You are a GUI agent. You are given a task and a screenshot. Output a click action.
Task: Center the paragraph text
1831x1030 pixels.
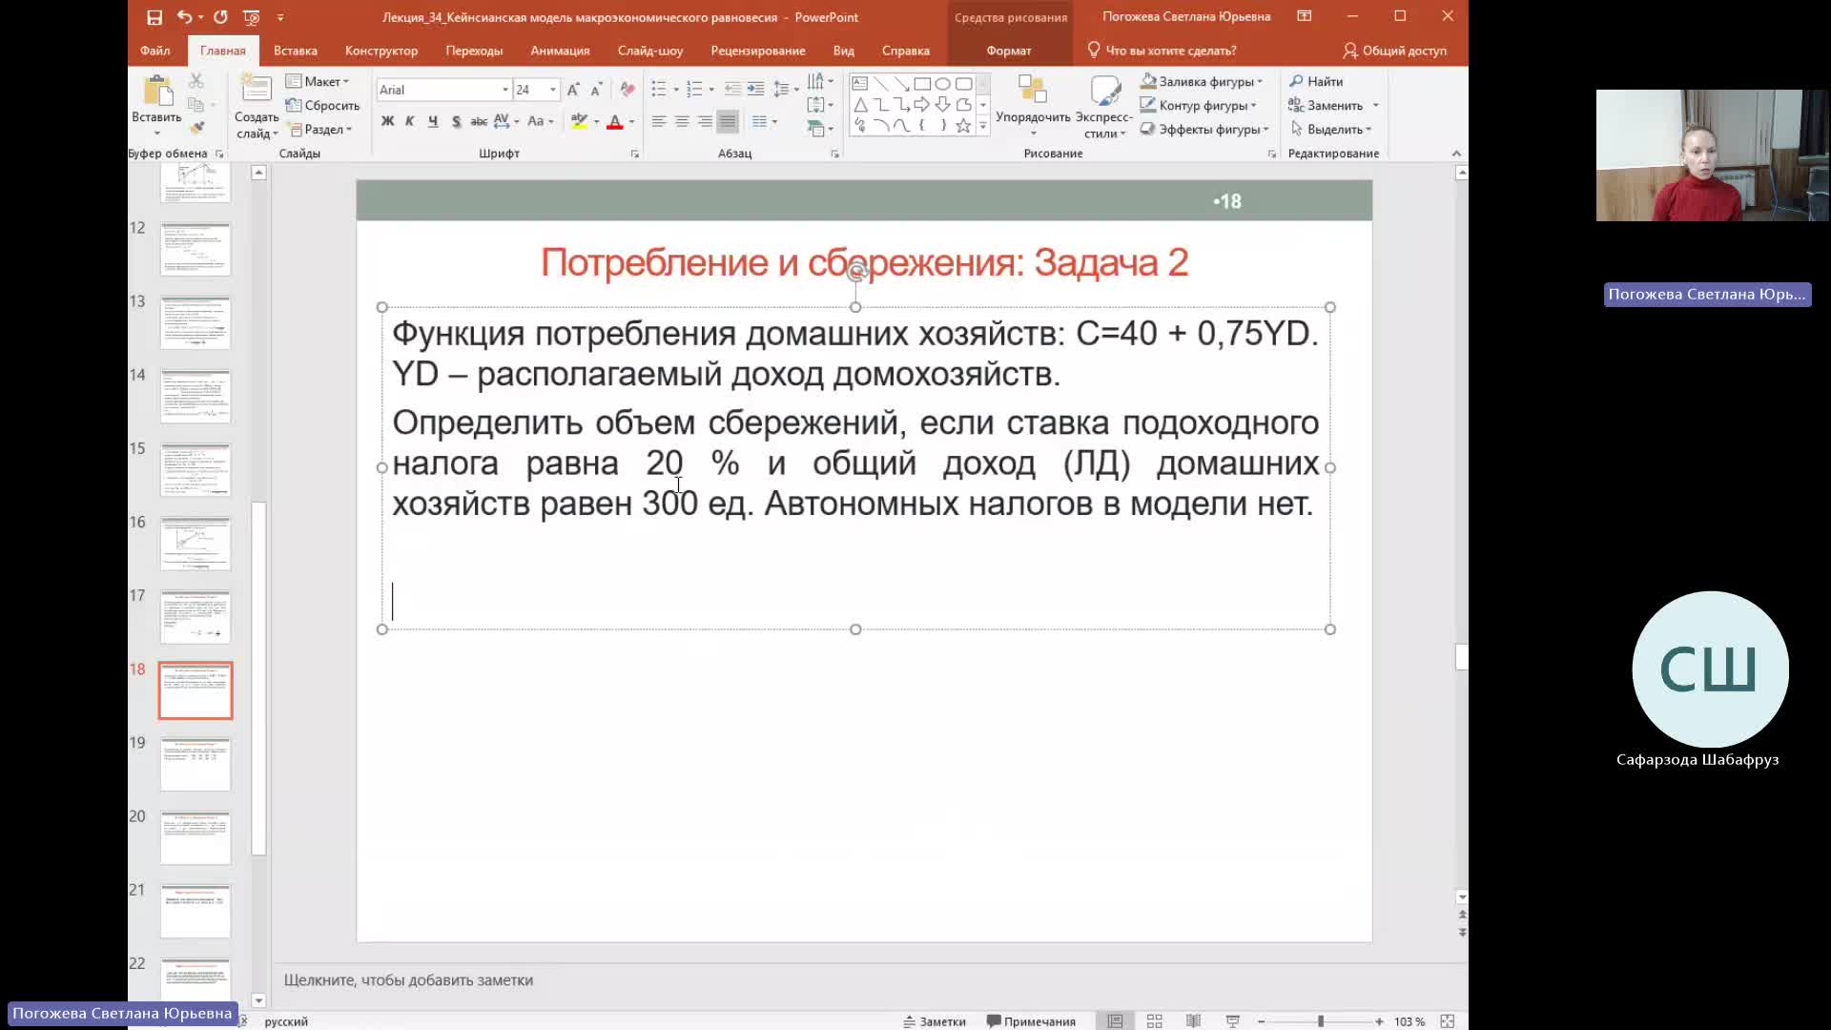click(x=682, y=121)
